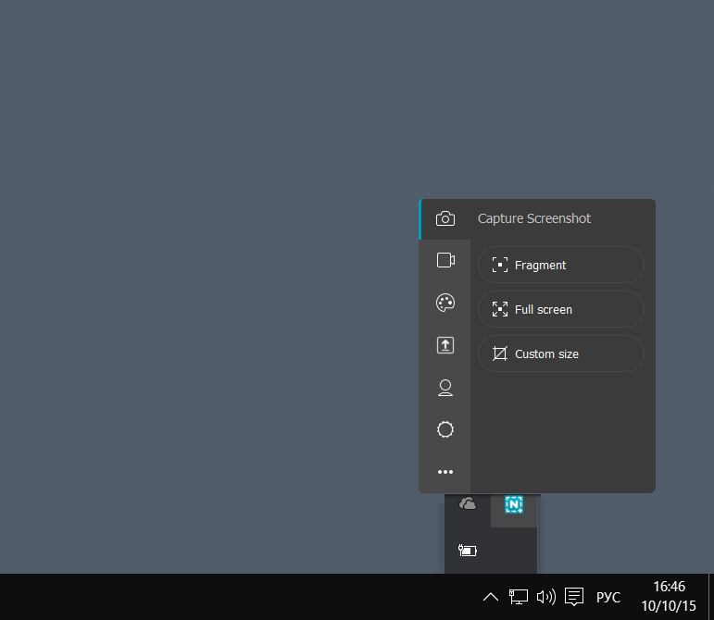Screen dimensions: 714x620
Task: Show more options via three dots
Action: pyautogui.click(x=445, y=472)
